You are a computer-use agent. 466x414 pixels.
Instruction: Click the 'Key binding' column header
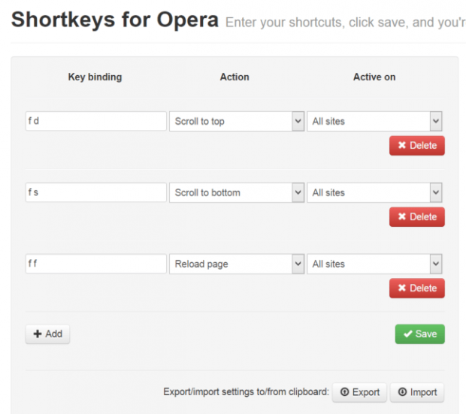tap(95, 77)
